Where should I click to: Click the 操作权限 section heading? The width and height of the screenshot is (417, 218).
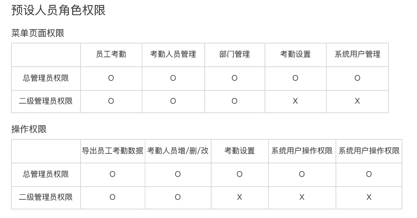click(29, 129)
